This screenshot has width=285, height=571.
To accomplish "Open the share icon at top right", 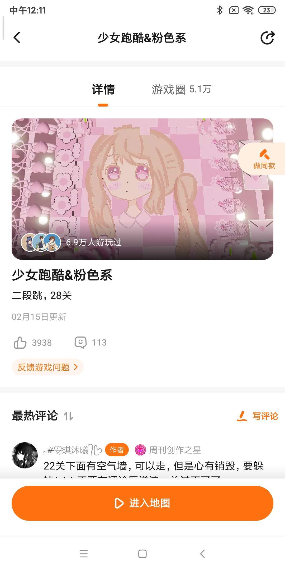I will click(267, 38).
